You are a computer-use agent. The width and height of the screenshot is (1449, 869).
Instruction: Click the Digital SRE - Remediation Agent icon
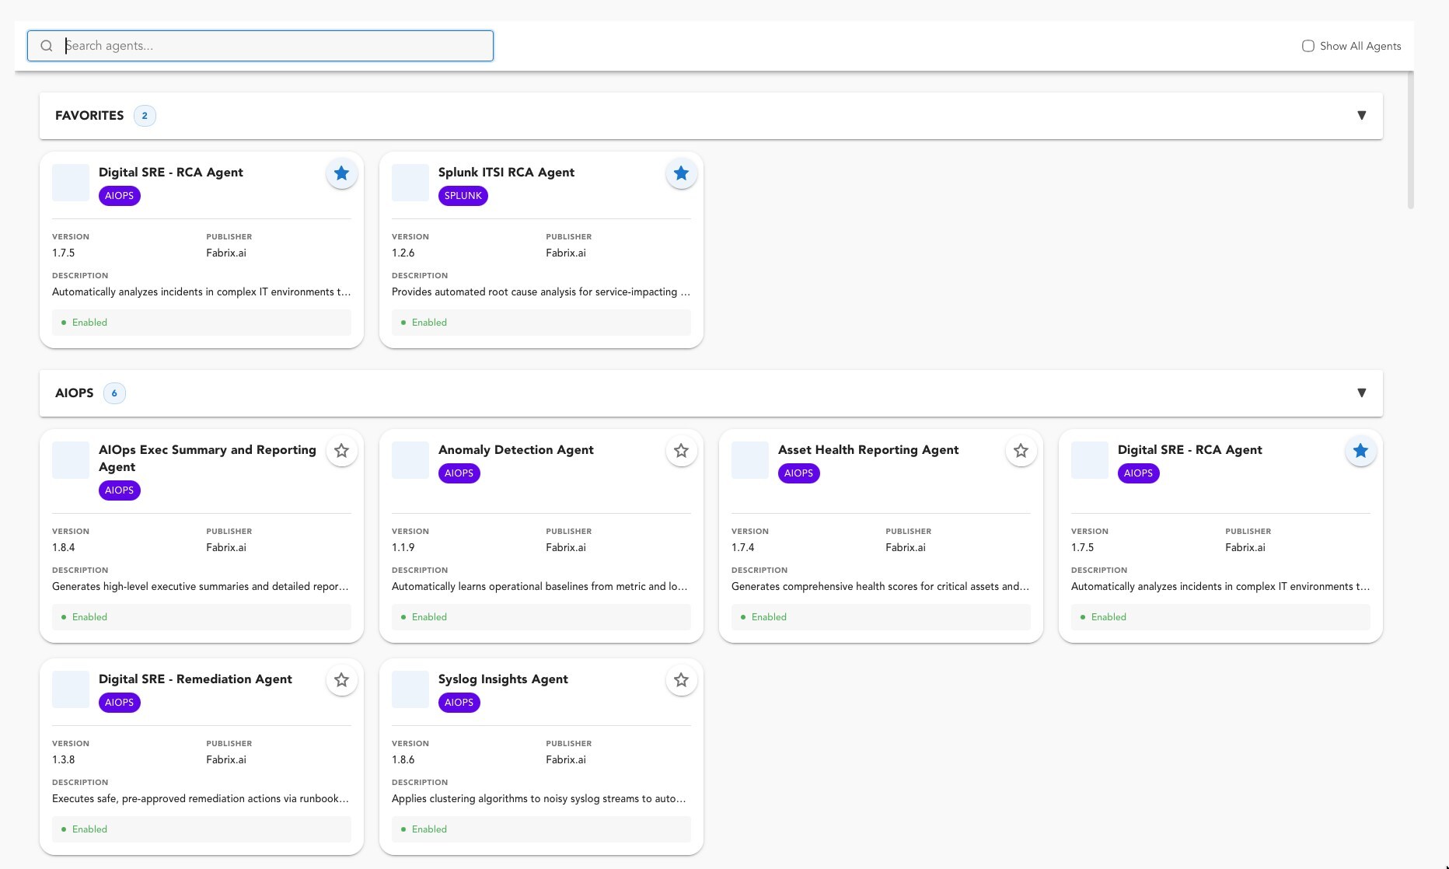point(71,689)
